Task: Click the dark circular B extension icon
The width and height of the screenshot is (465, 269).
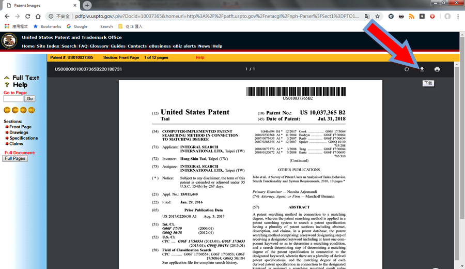Action: click(391, 17)
